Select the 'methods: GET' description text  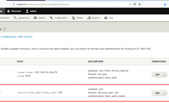click(95, 89)
